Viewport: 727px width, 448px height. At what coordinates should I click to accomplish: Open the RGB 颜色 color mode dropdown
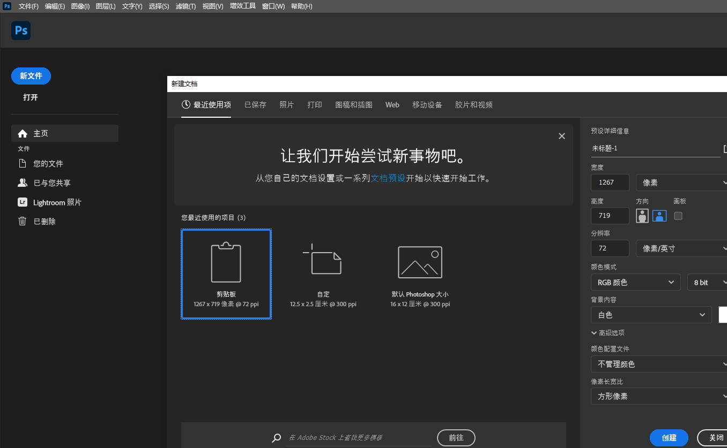tap(636, 282)
